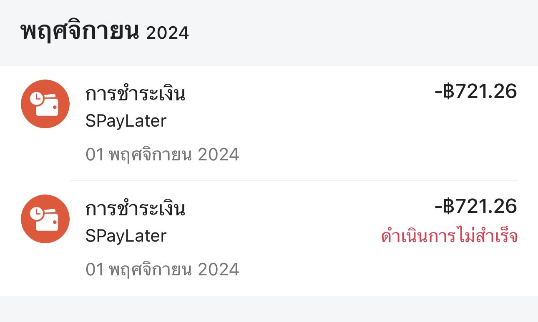This screenshot has width=538, height=322.
Task: Open the first การชำระเงิน transaction title
Action: click(135, 94)
